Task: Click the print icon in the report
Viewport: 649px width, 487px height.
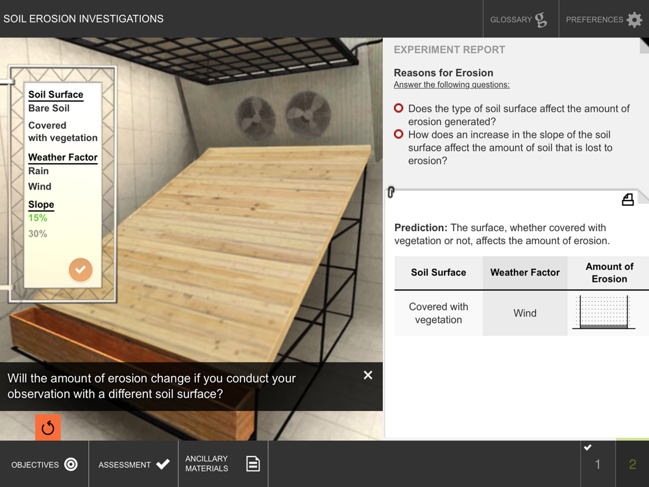Action: coord(628,199)
